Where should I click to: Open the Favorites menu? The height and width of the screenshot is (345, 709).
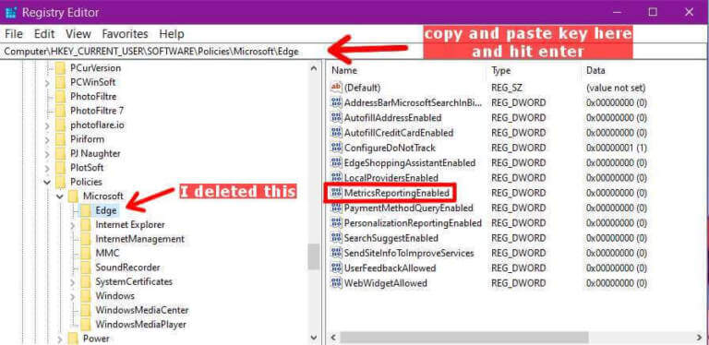(125, 34)
